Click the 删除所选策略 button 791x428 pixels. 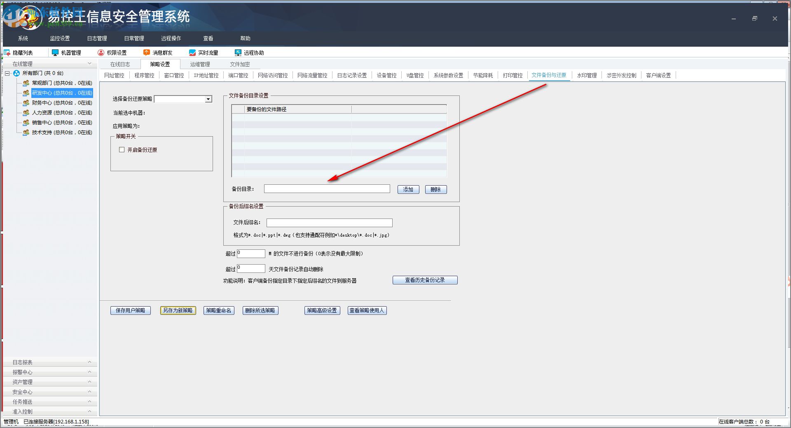[260, 310]
